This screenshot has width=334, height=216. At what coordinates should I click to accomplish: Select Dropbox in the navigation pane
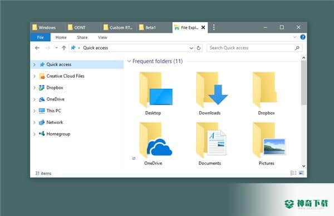[55, 88]
